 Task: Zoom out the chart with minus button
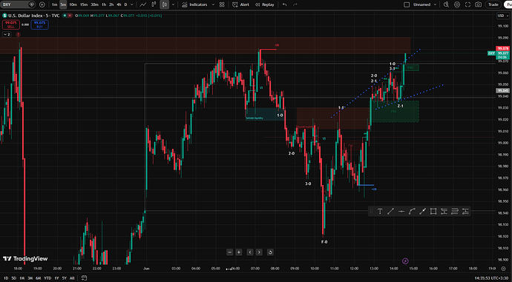tap(229, 252)
